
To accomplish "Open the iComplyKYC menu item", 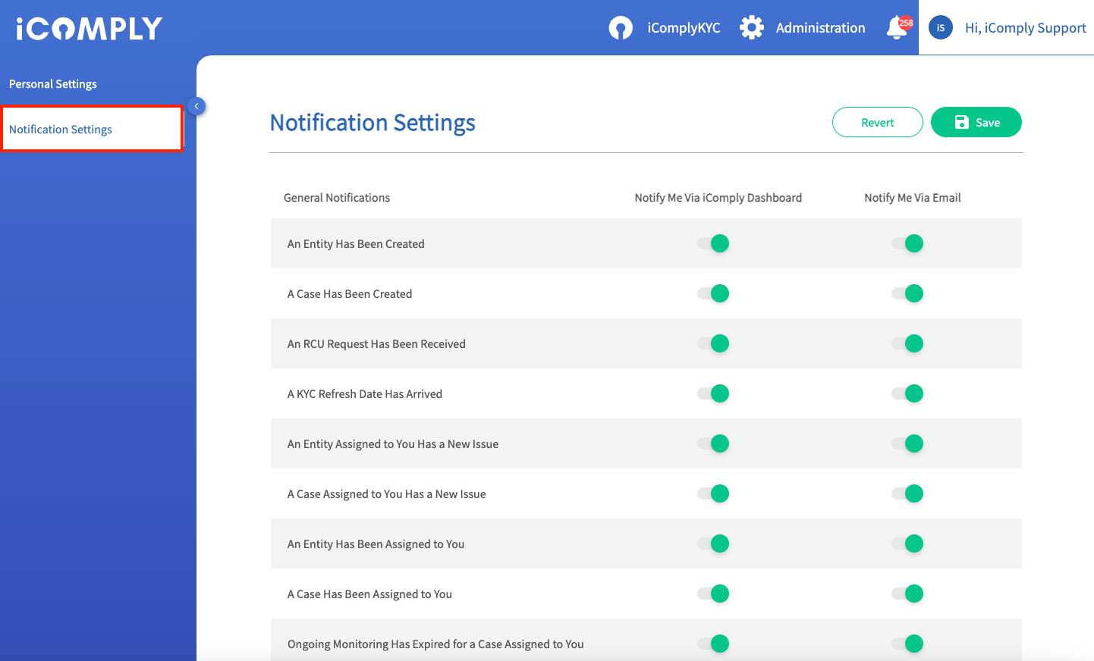I will pos(684,28).
